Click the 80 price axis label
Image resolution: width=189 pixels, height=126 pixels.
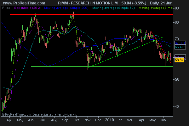point(177,22)
